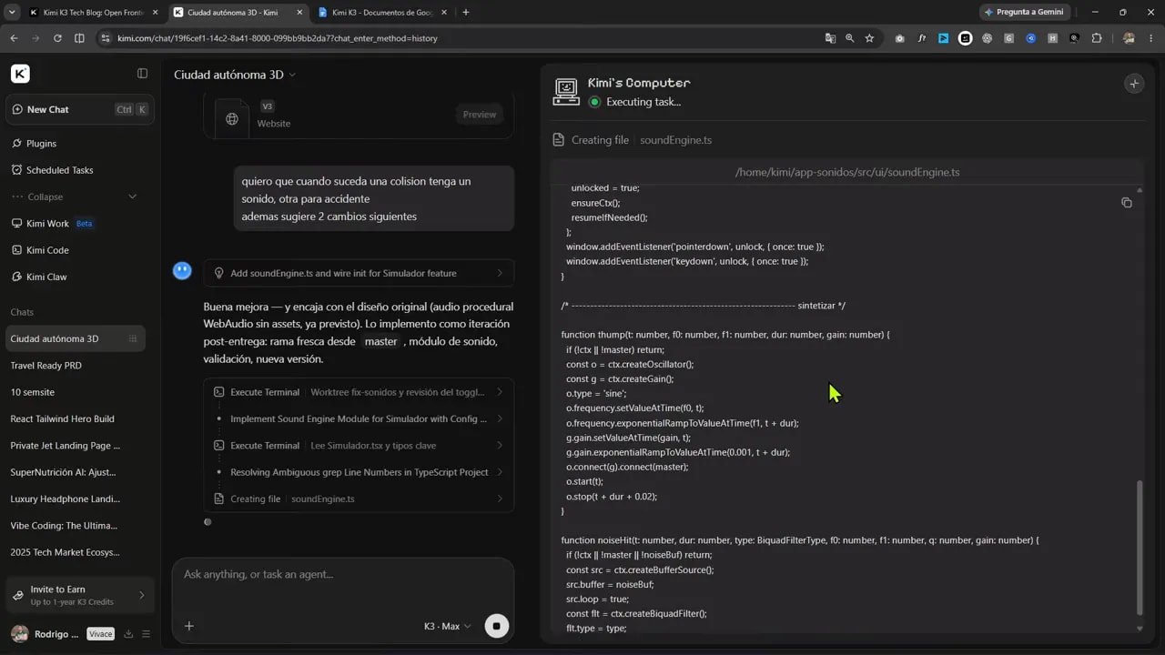Viewport: 1165px width, 655px height.
Task: Start a New Chat
Action: tap(80, 109)
